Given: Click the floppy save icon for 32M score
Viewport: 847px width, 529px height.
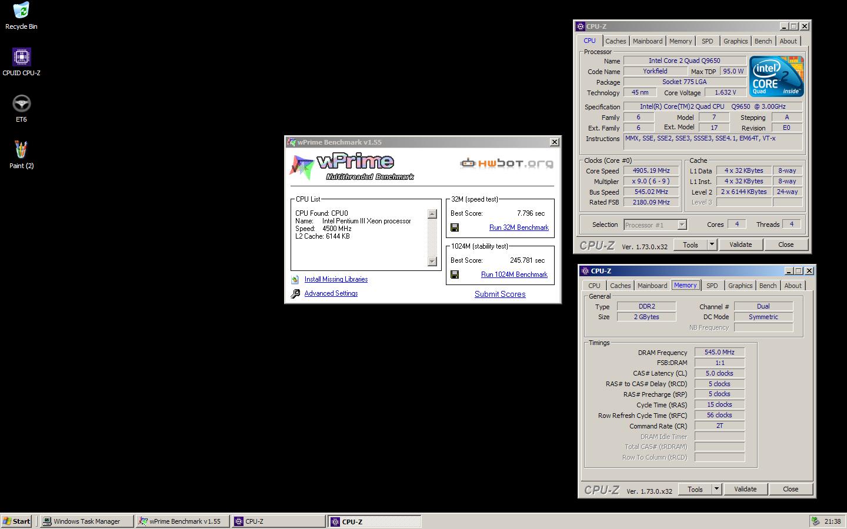Looking at the screenshot, I should [455, 227].
